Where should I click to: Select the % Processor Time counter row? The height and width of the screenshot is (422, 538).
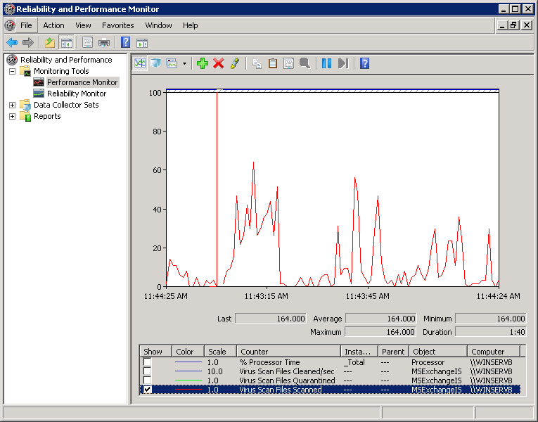tap(330, 362)
